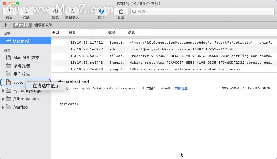
Task: Click the default category value
Action: (x=164, y=88)
